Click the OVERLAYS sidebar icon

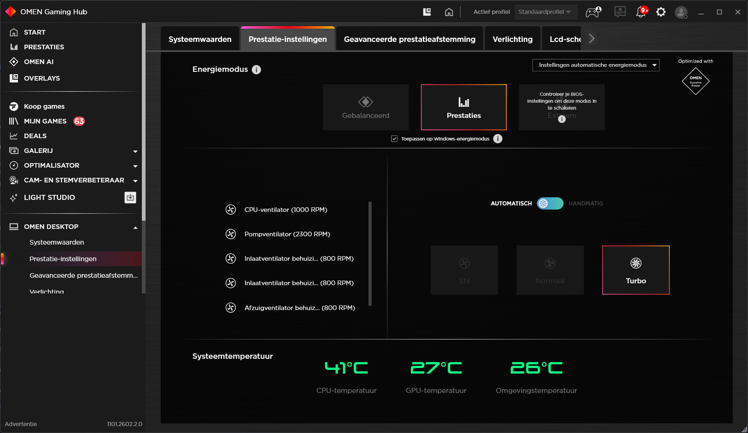14,78
